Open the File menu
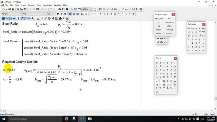This screenshot has height=122, width=217. coord(6,5)
